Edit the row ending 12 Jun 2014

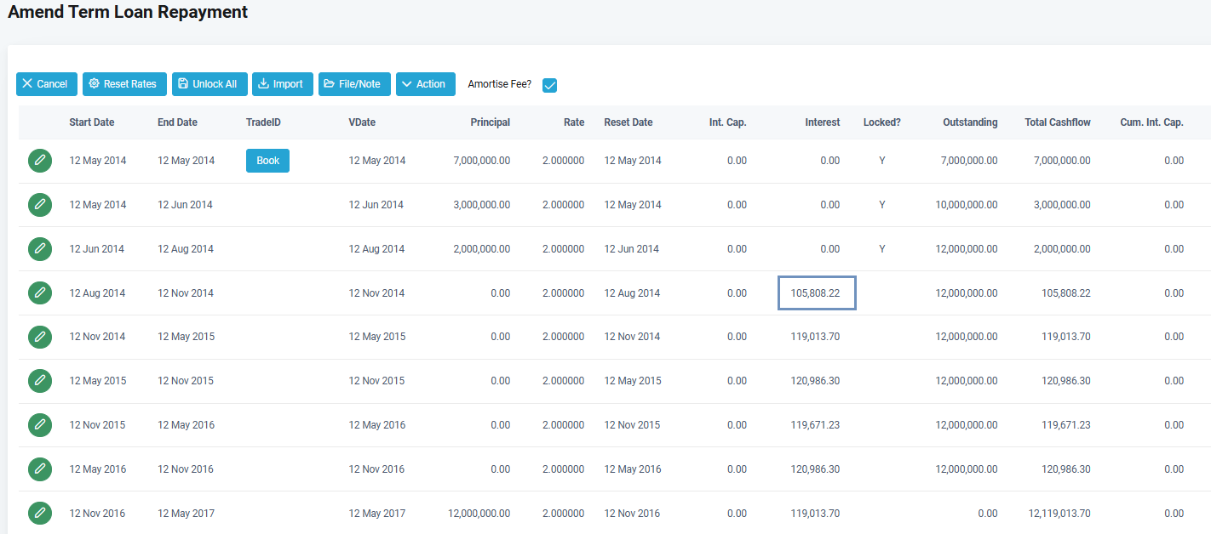point(40,205)
